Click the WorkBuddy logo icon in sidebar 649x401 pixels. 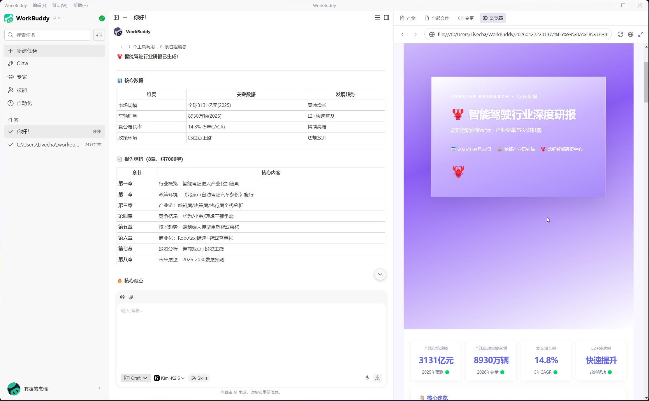pos(9,18)
